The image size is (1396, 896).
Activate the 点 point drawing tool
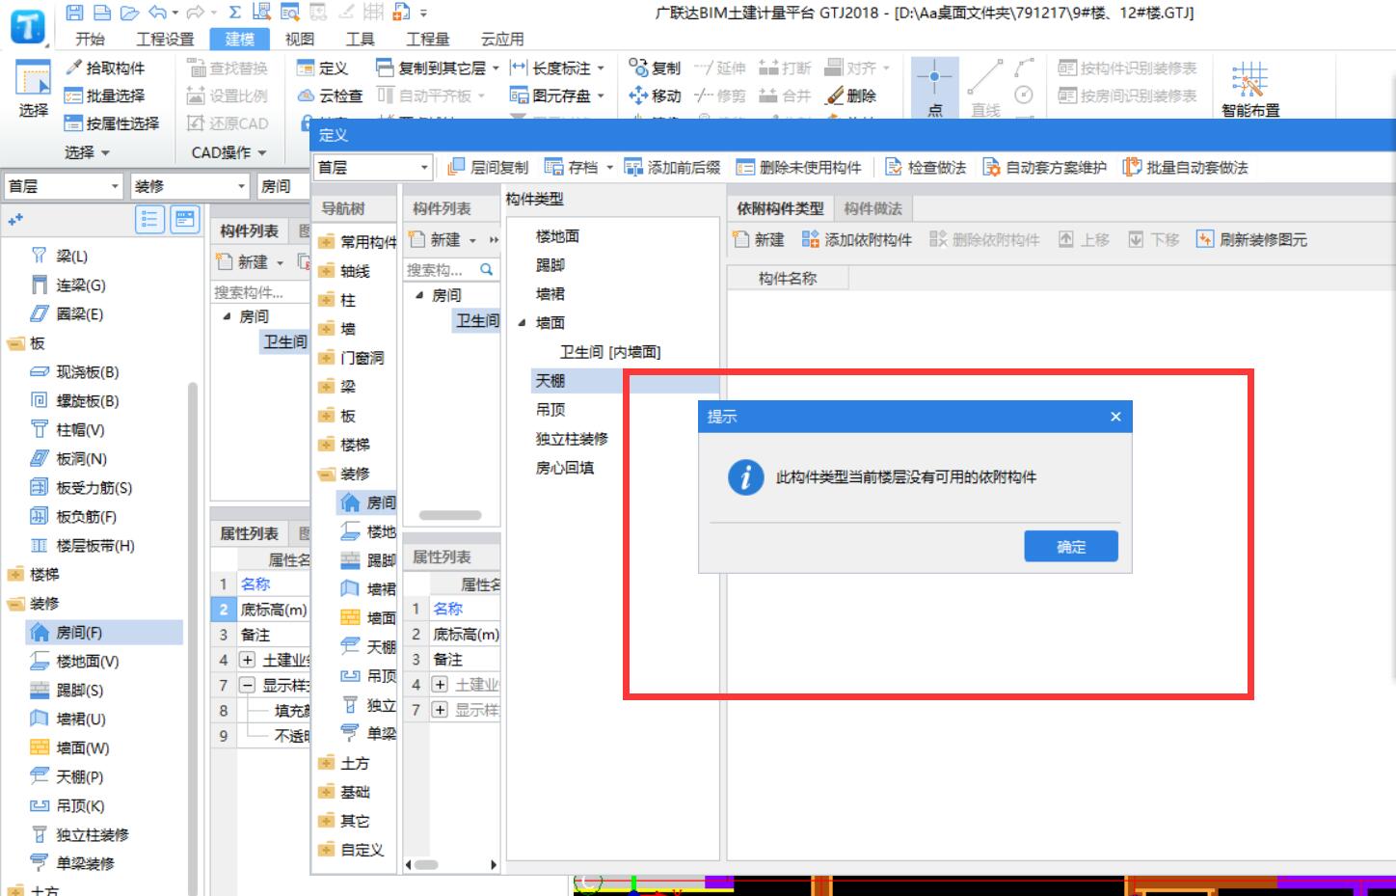click(x=934, y=87)
